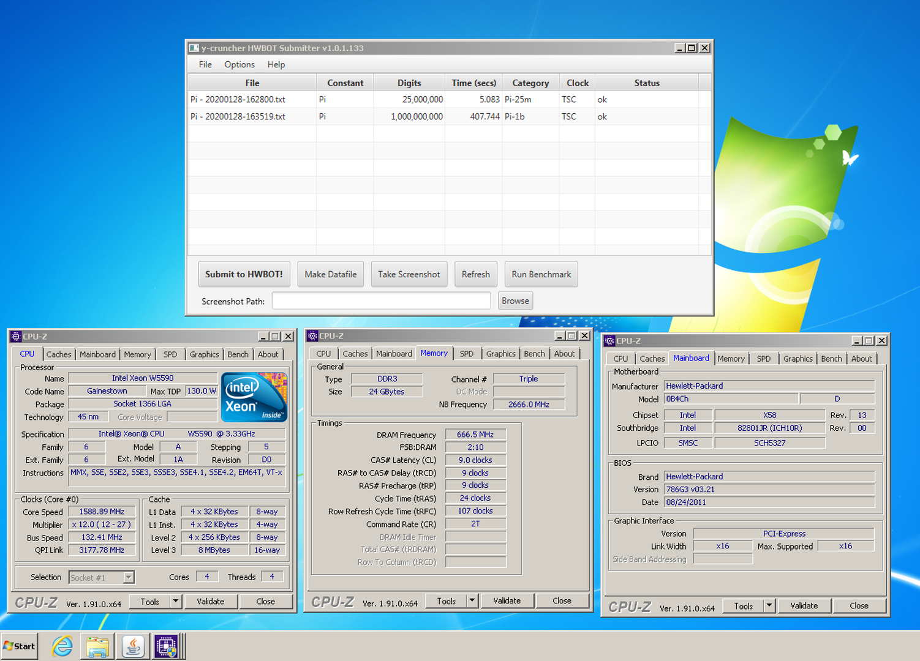
Task: Switch to Caches tab in Mainboard CPU-Z window
Action: (652, 358)
